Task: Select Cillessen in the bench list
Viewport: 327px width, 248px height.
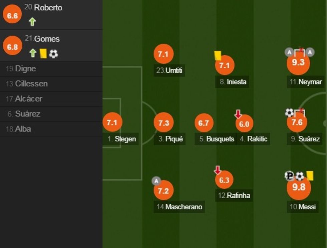Action: click(31, 84)
